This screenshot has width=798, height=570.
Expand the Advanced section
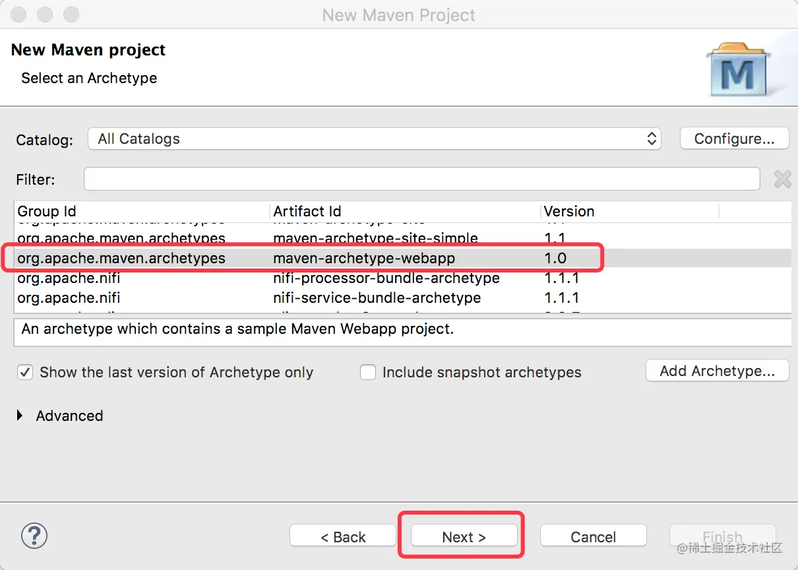(20, 416)
